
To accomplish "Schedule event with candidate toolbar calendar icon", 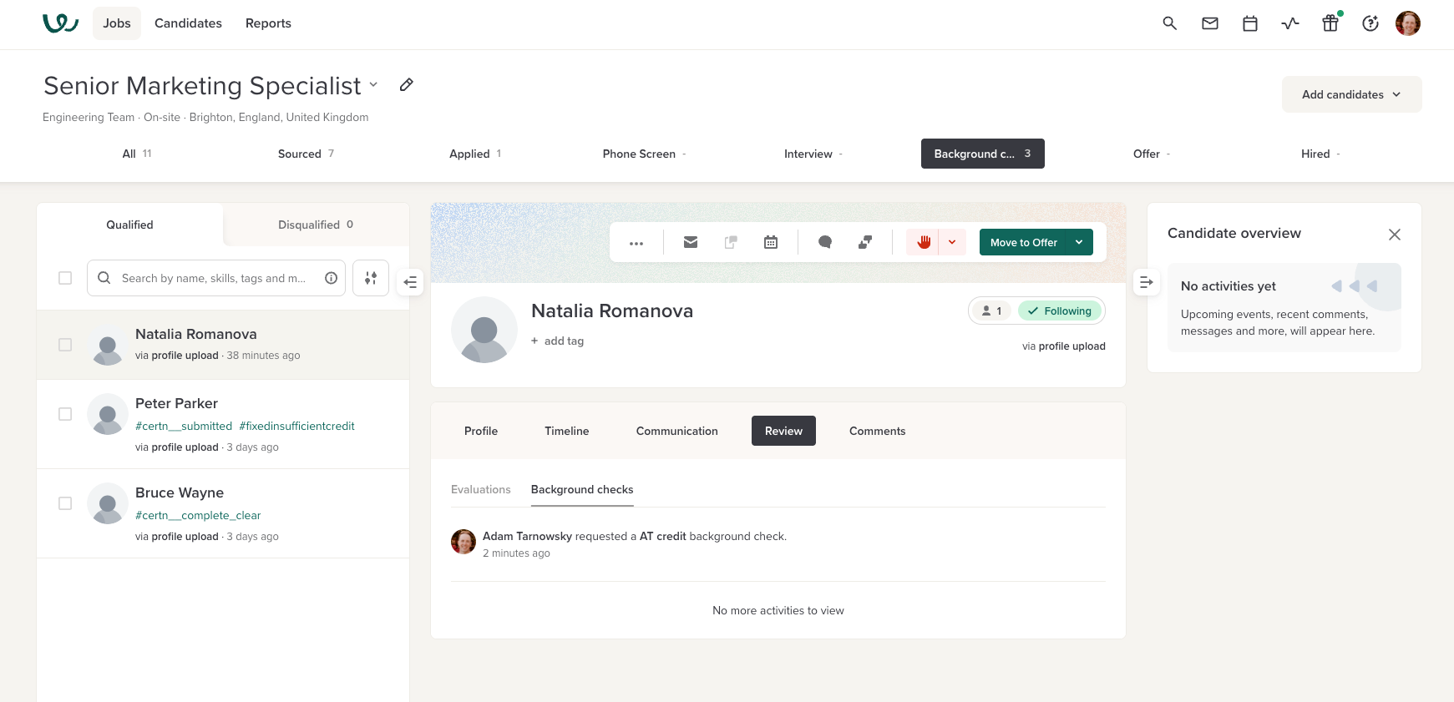I will click(770, 242).
